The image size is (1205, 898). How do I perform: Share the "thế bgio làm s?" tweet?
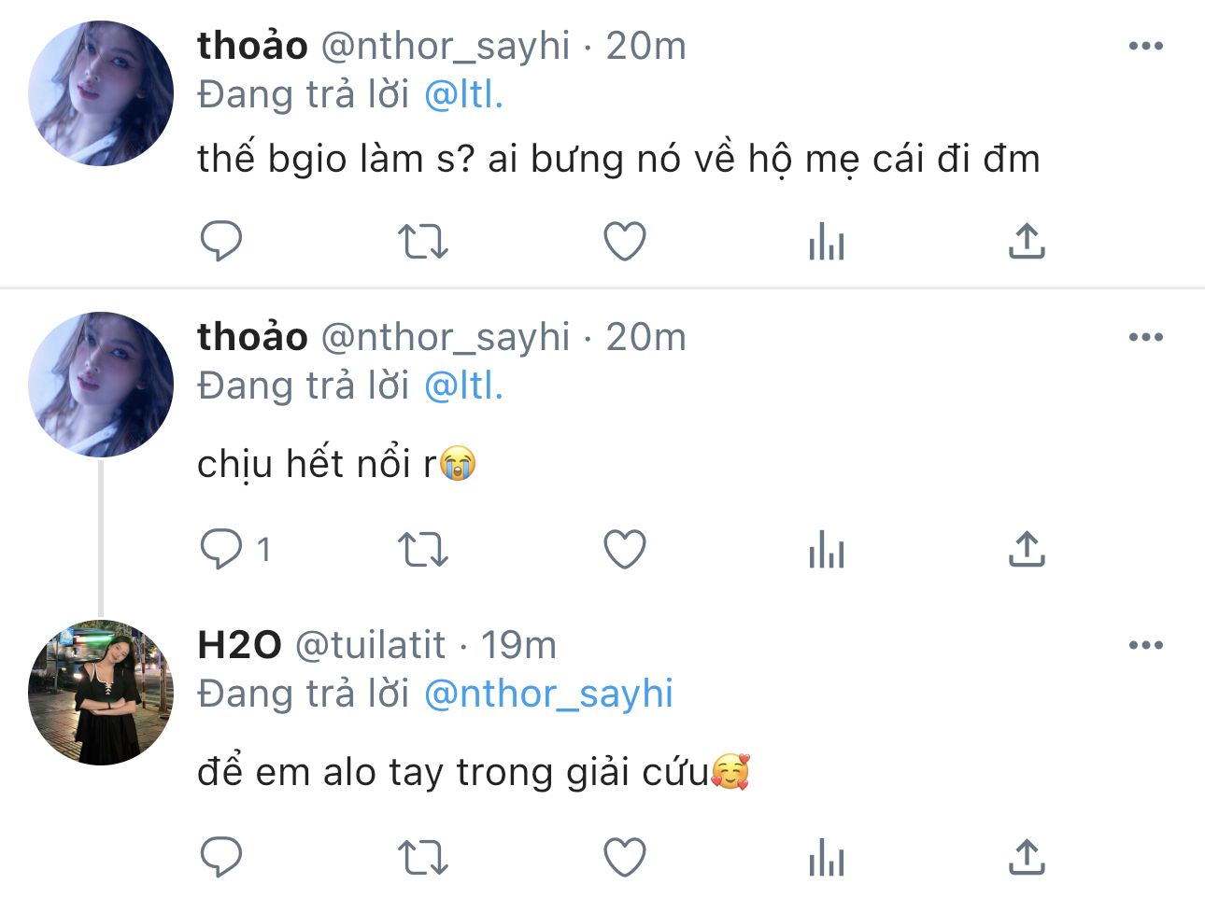pos(1027,242)
